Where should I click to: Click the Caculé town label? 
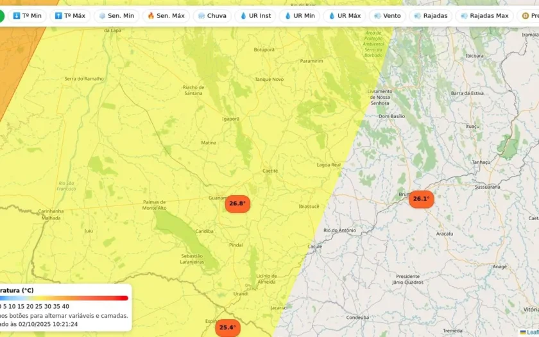pos(315,246)
